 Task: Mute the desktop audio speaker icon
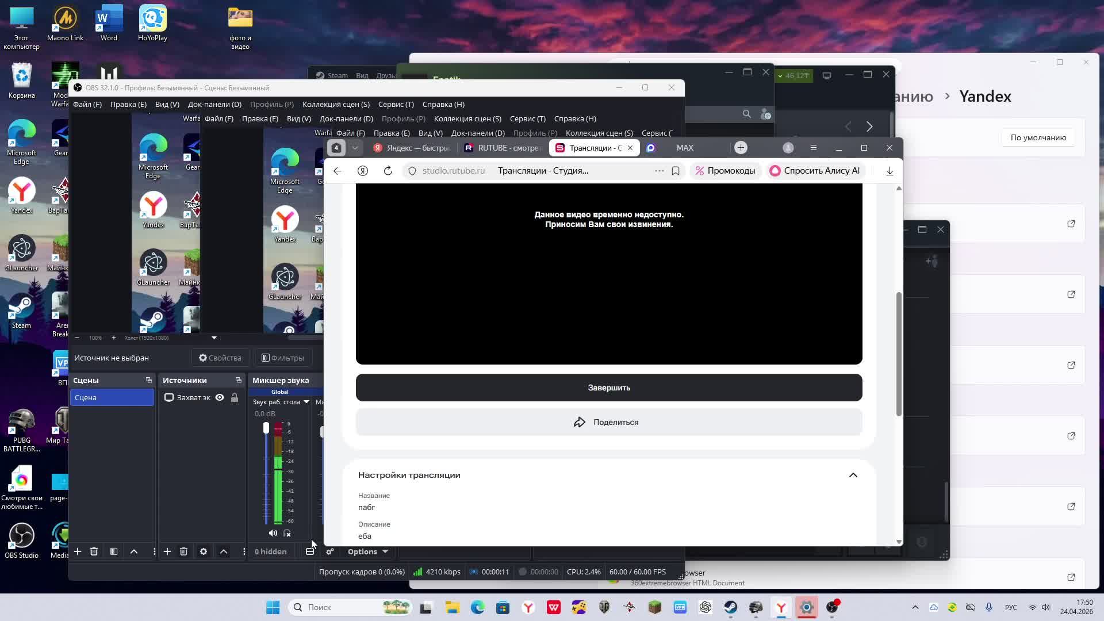[x=273, y=533]
